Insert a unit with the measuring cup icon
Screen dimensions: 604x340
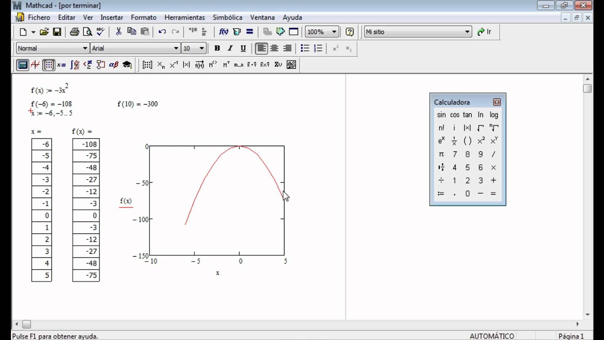[237, 32]
